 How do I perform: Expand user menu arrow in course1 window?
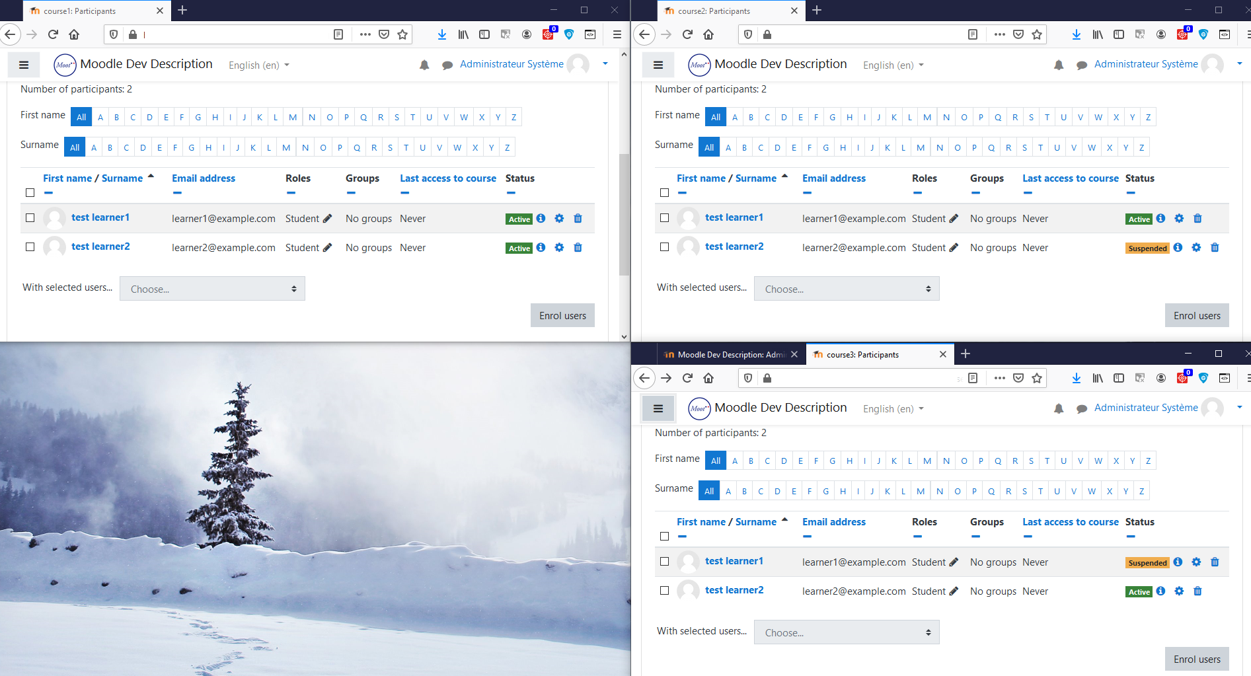click(x=605, y=64)
